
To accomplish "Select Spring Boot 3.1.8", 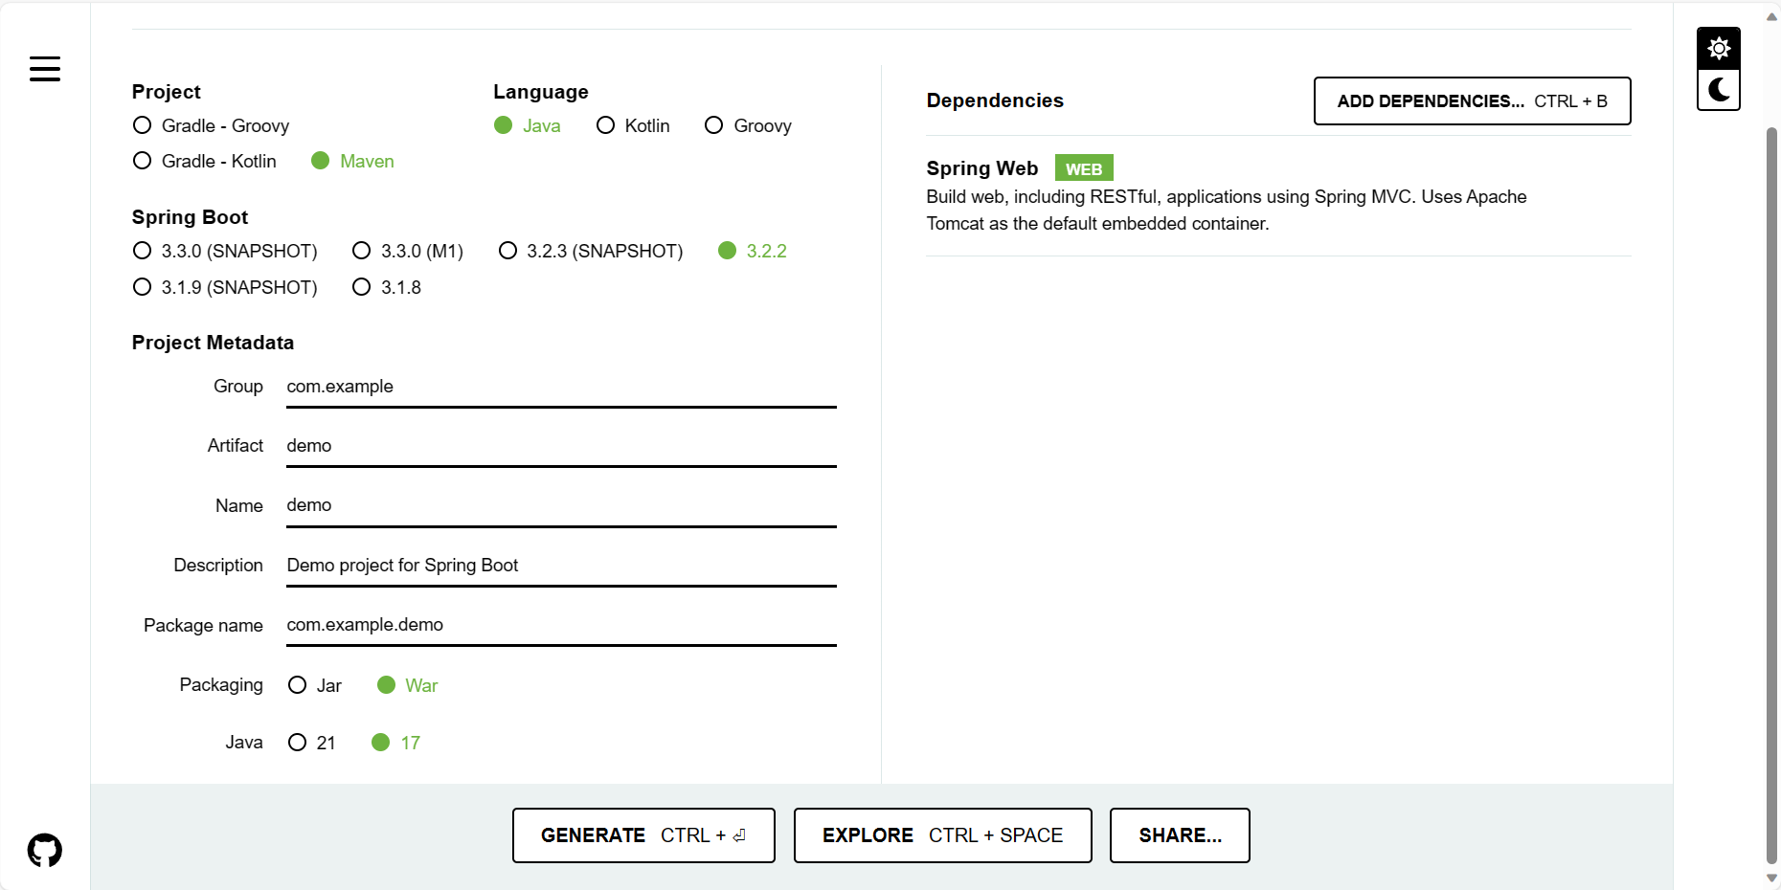I will [x=387, y=287].
